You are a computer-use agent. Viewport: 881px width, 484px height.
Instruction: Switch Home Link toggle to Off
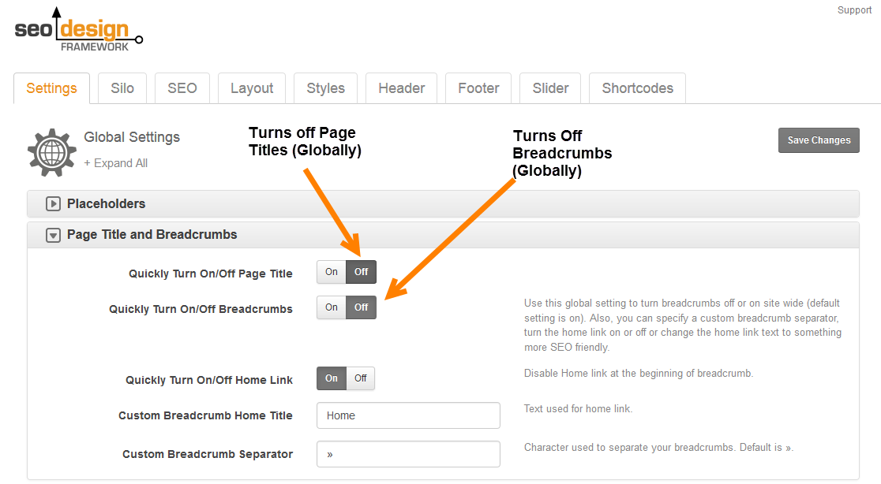click(361, 378)
